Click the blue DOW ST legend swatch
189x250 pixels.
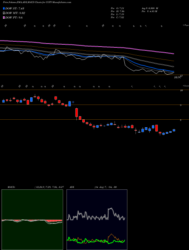[4, 8]
